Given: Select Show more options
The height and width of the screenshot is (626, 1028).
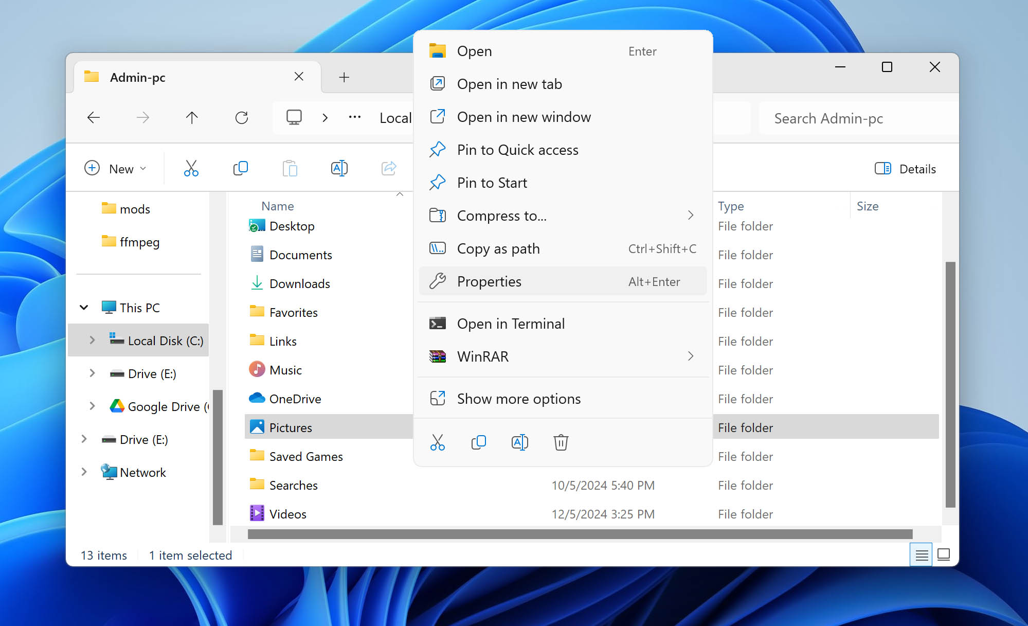Looking at the screenshot, I should tap(563, 399).
